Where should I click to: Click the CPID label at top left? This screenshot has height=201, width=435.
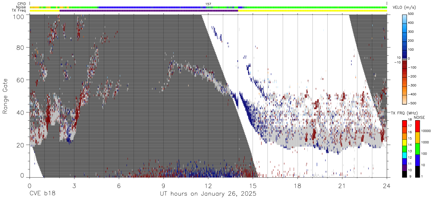[x=22, y=4]
